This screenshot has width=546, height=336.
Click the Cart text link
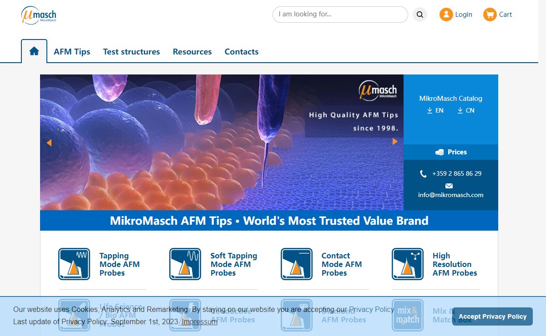tap(506, 15)
